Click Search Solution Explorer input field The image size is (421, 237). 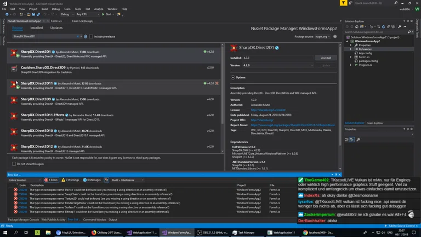coord(376,32)
